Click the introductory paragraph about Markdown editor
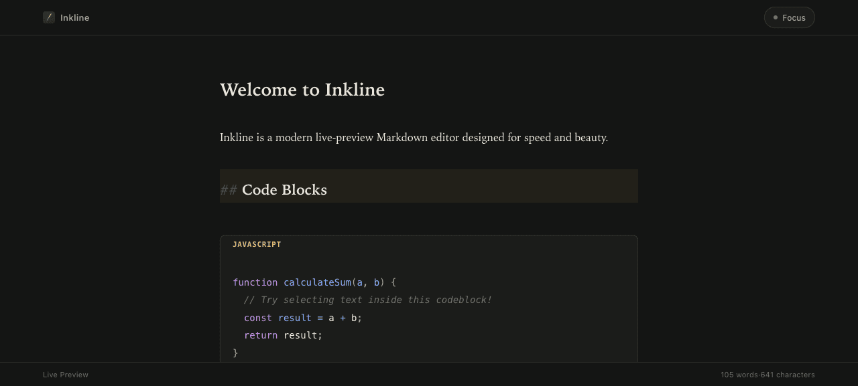 [414, 138]
